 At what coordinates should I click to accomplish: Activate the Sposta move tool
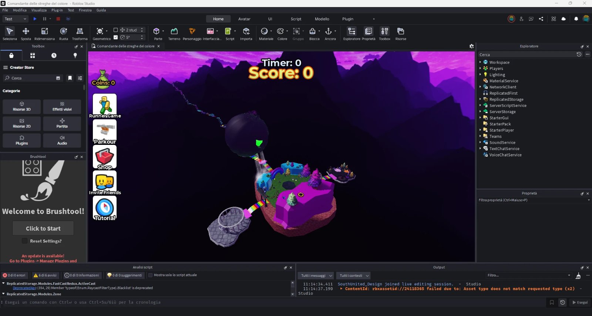click(x=26, y=33)
